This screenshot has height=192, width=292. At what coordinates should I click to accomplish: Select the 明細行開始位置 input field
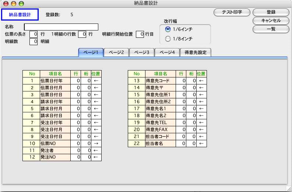[x=140, y=34]
